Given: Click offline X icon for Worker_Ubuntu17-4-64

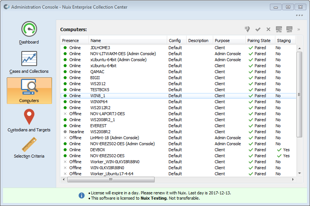Looking at the screenshot, I should [x=65, y=174].
